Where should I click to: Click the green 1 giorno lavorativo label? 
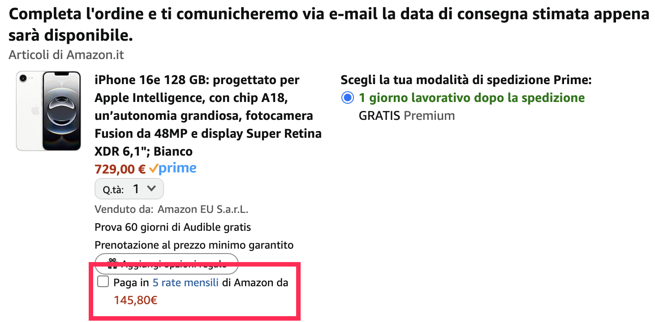pyautogui.click(x=471, y=97)
